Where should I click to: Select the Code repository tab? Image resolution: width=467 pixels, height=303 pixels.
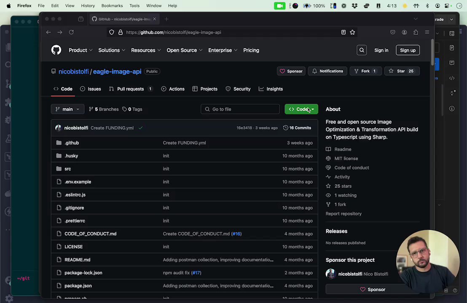pyautogui.click(x=63, y=89)
